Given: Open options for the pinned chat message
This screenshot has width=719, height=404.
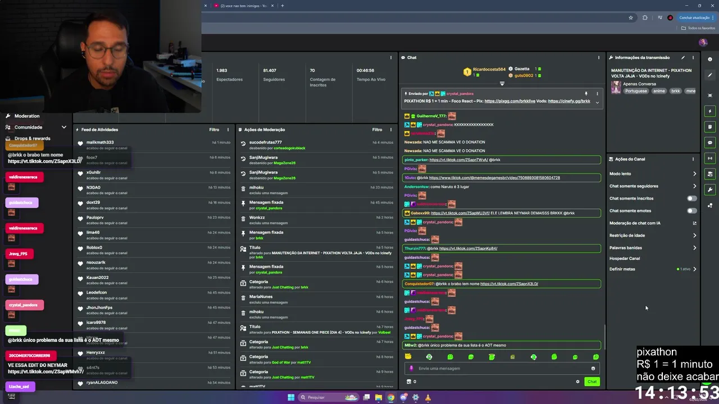Looking at the screenshot, I should coord(597,94).
